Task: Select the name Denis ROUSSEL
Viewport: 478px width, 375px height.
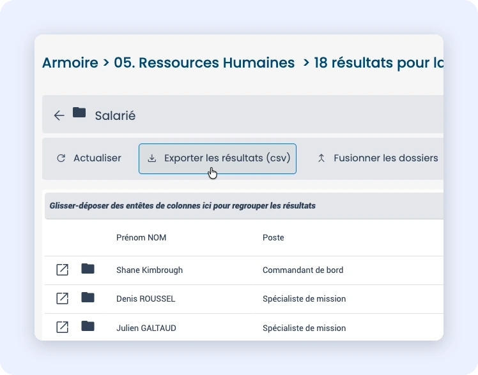Action: [146, 298]
